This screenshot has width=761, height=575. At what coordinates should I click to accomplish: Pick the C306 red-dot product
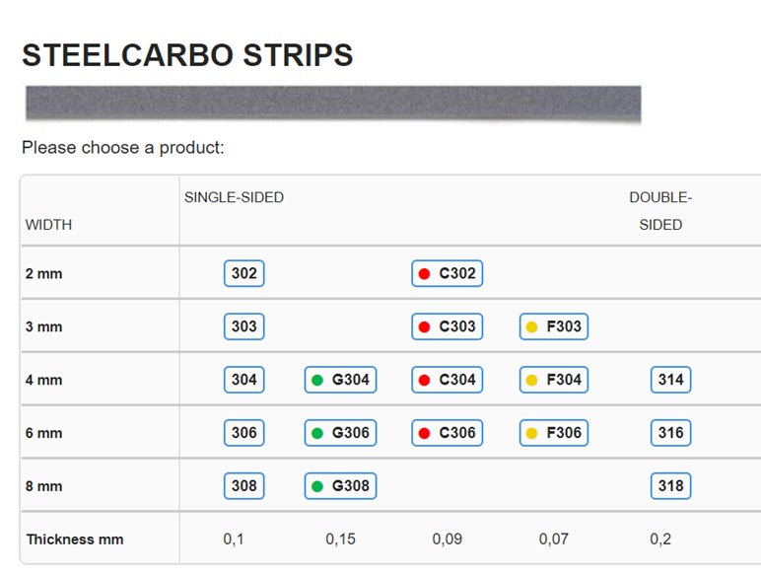click(447, 433)
